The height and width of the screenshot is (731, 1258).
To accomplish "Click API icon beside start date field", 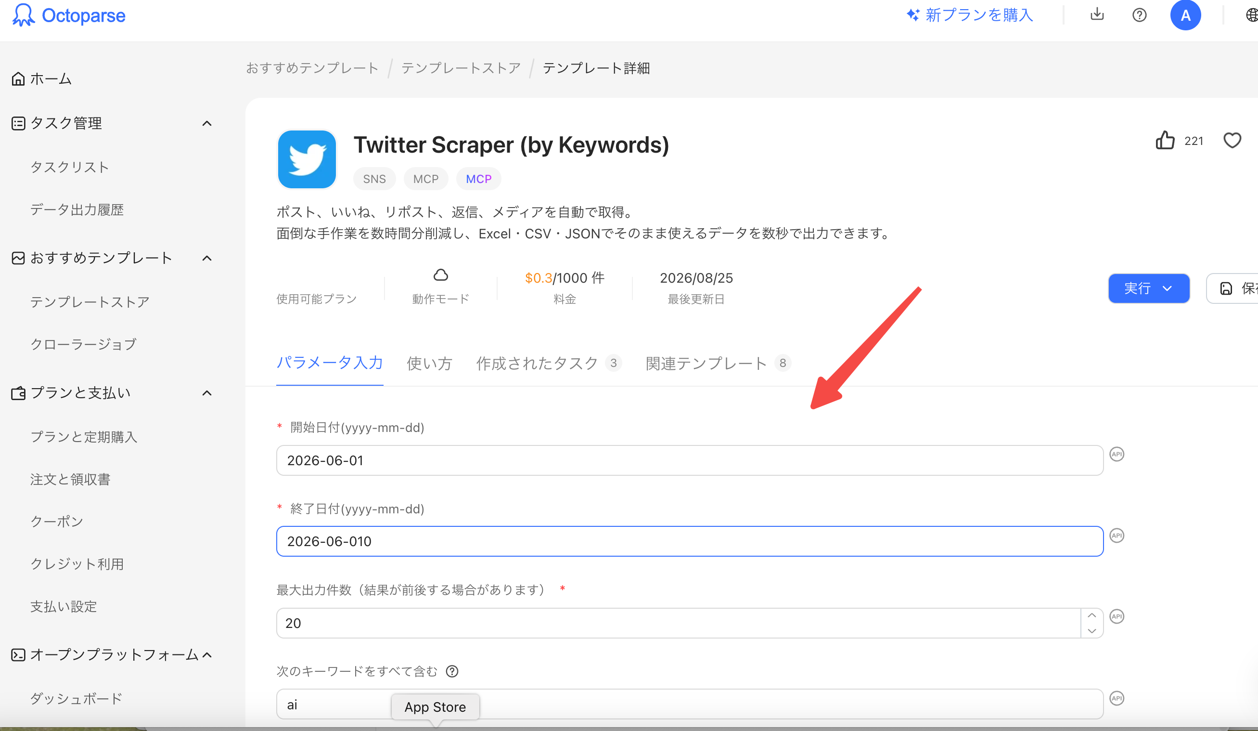I will tap(1117, 454).
